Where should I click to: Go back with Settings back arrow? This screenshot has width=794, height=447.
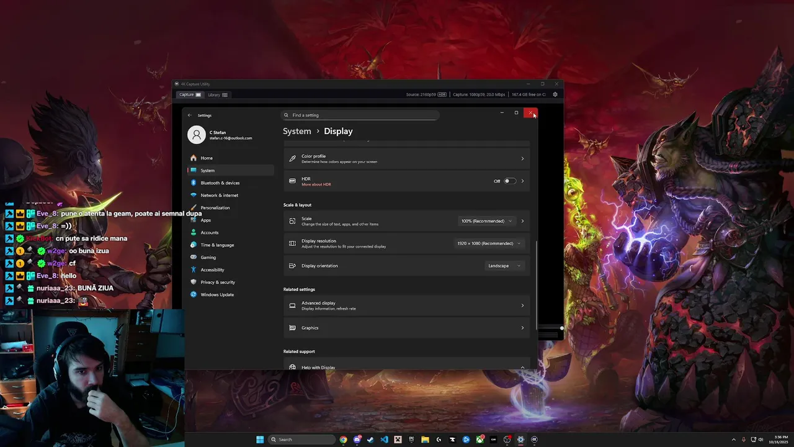click(x=190, y=115)
